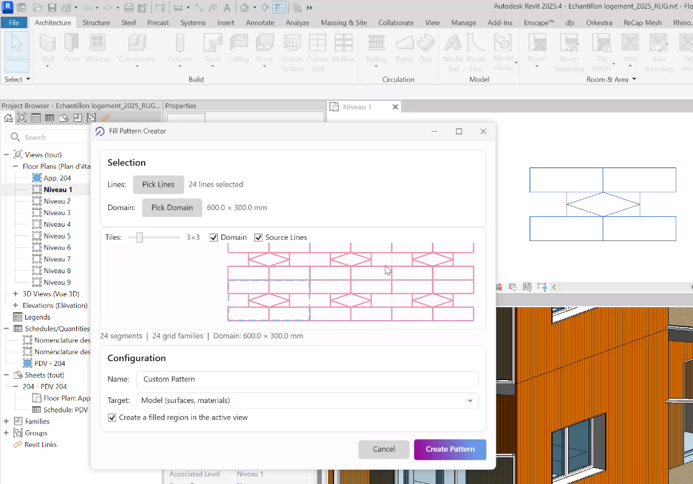
Task: Click the orange Revit links chain icon
Action: tap(105, 118)
